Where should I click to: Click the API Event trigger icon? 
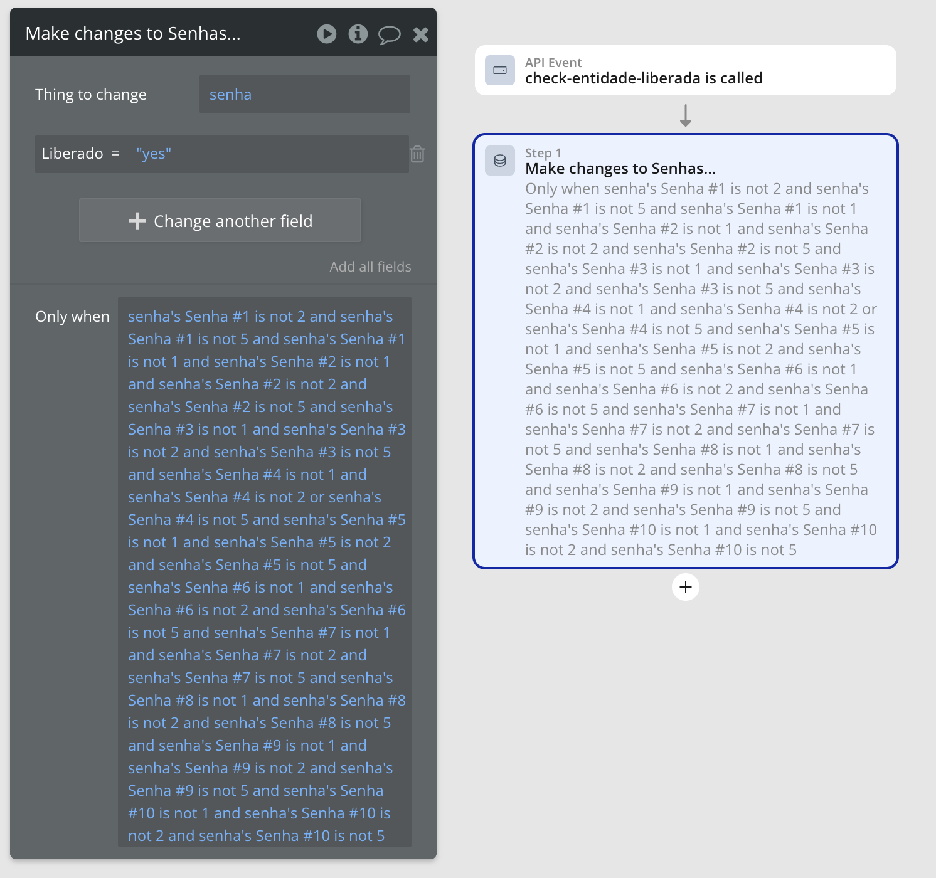coord(500,70)
